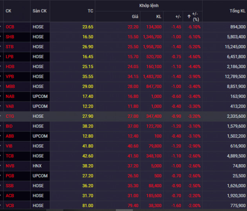Click total volume 894,300 for OCB
Viewport: 247px width, 211px height.
[238, 27]
